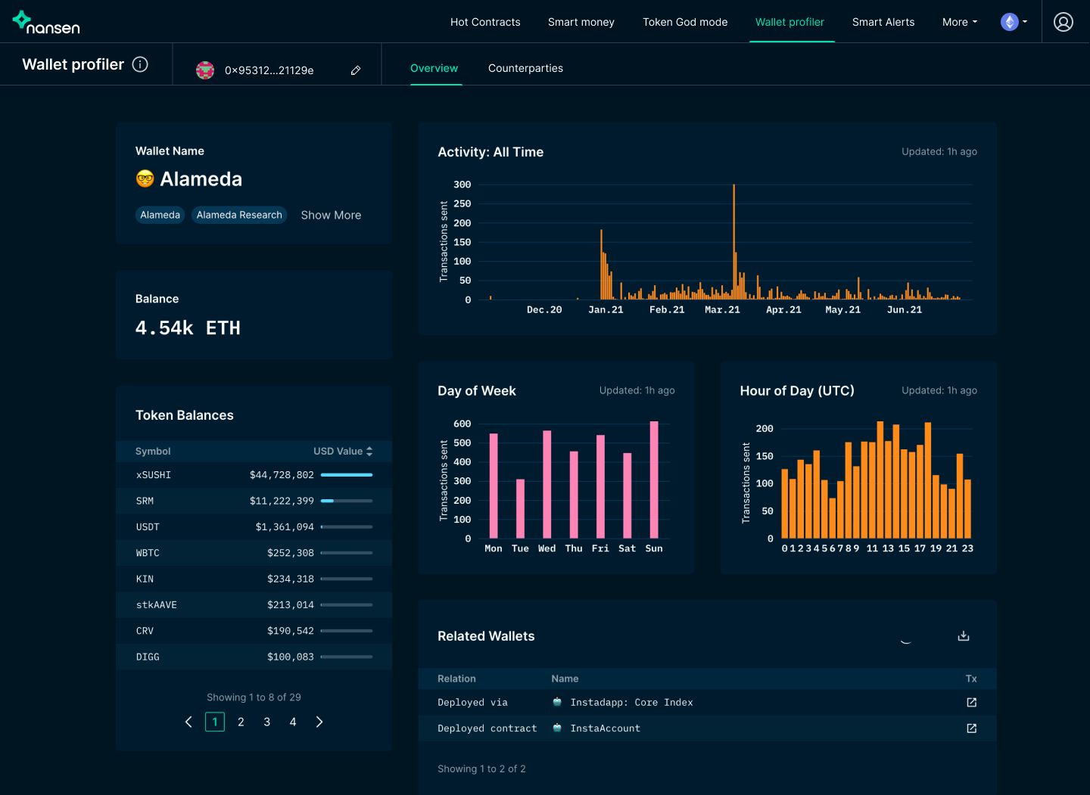Click the Name column header in Related Wallets

(565, 679)
